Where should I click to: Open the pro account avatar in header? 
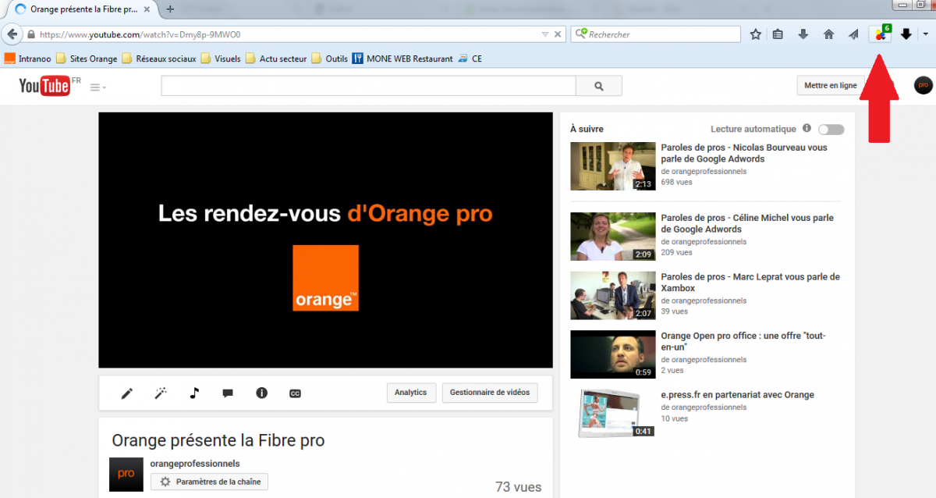[x=923, y=85]
